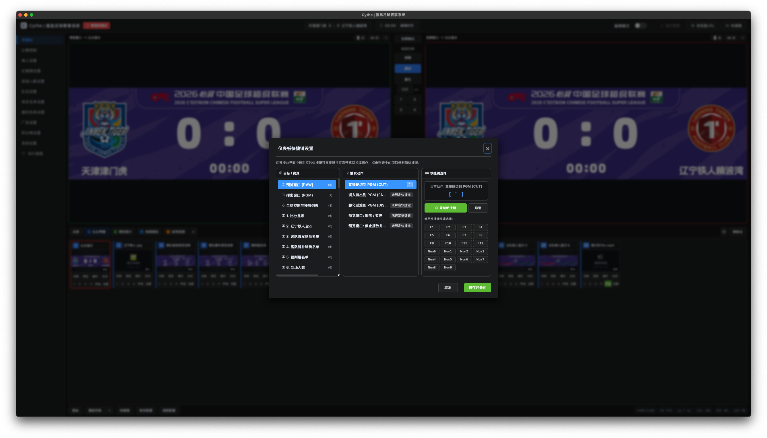Image resolution: width=767 pixels, height=438 pixels.
Task: Click the current shortcut display [ ` ]
Action: point(456,194)
